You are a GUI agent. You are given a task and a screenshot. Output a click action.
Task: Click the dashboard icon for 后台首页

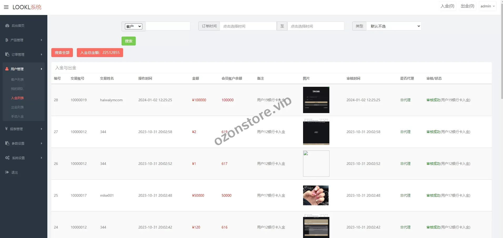7,26
